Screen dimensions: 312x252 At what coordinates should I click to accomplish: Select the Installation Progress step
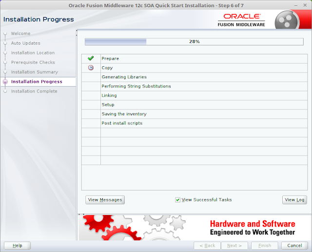[37, 82]
